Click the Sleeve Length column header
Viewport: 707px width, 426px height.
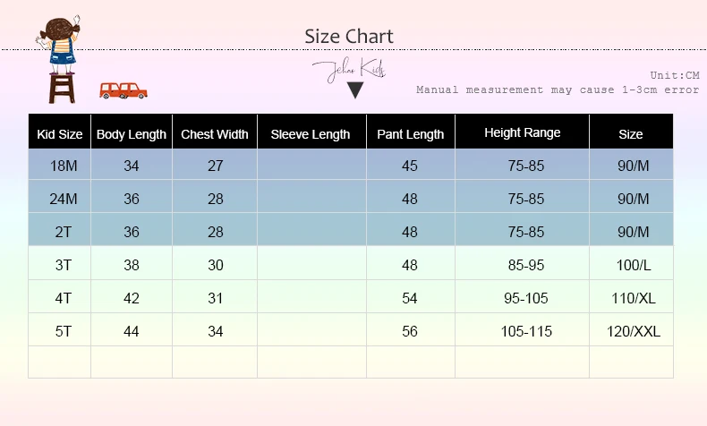tap(311, 134)
